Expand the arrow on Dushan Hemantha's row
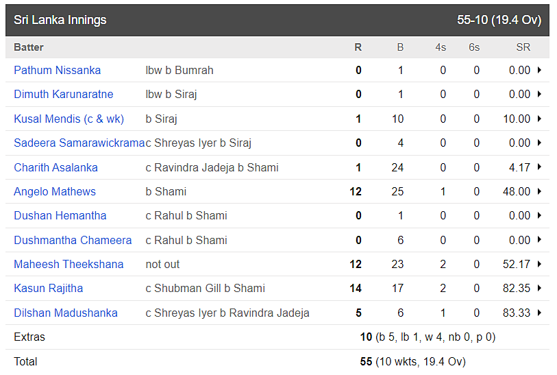The width and height of the screenshot is (557, 375). click(540, 215)
